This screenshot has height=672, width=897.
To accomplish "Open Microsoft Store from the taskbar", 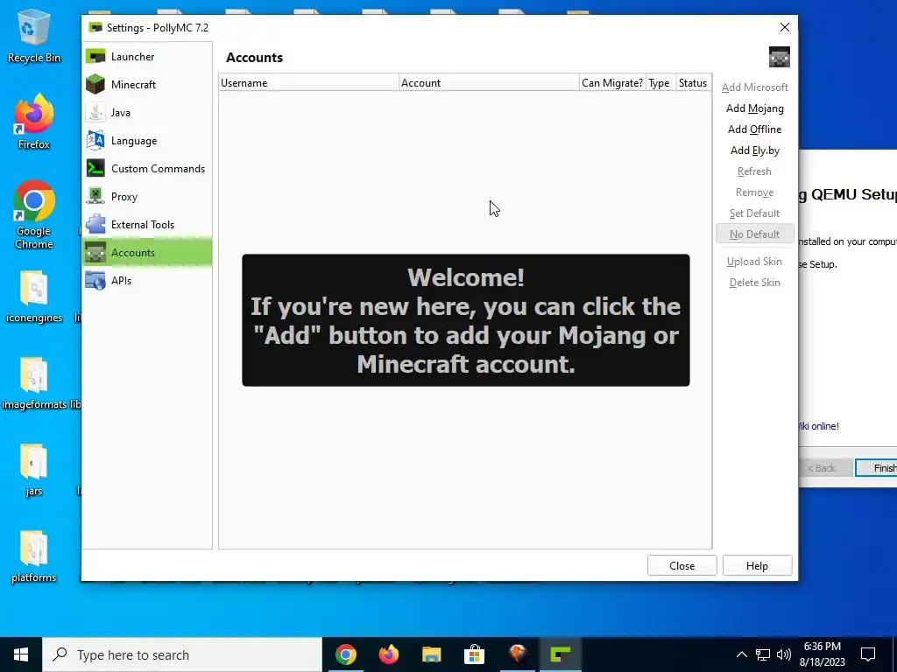I will click(474, 654).
